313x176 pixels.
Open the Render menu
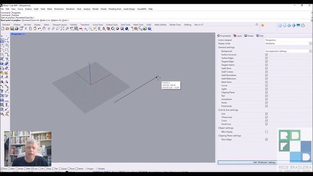coord(96,9)
